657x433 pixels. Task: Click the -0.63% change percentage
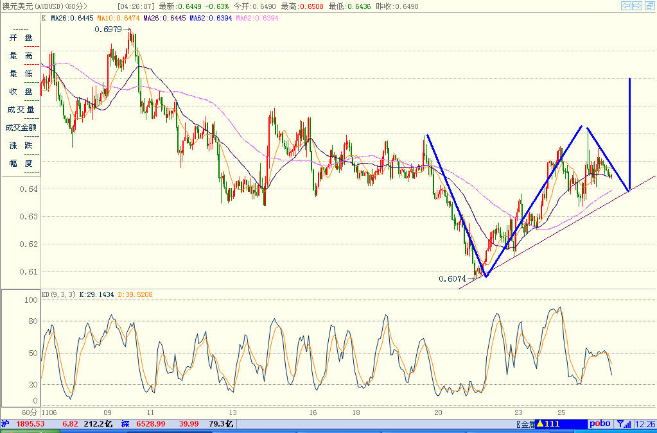(x=217, y=6)
